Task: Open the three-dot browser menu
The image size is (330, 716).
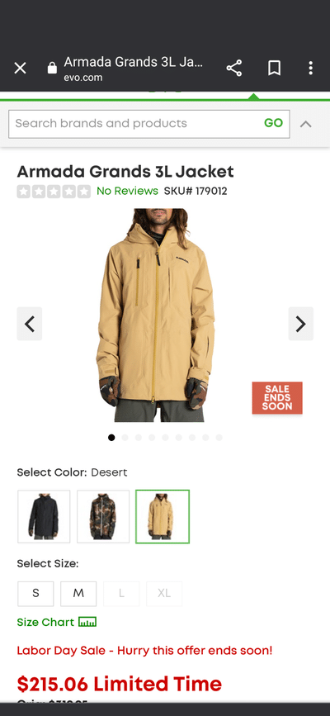Action: point(310,68)
